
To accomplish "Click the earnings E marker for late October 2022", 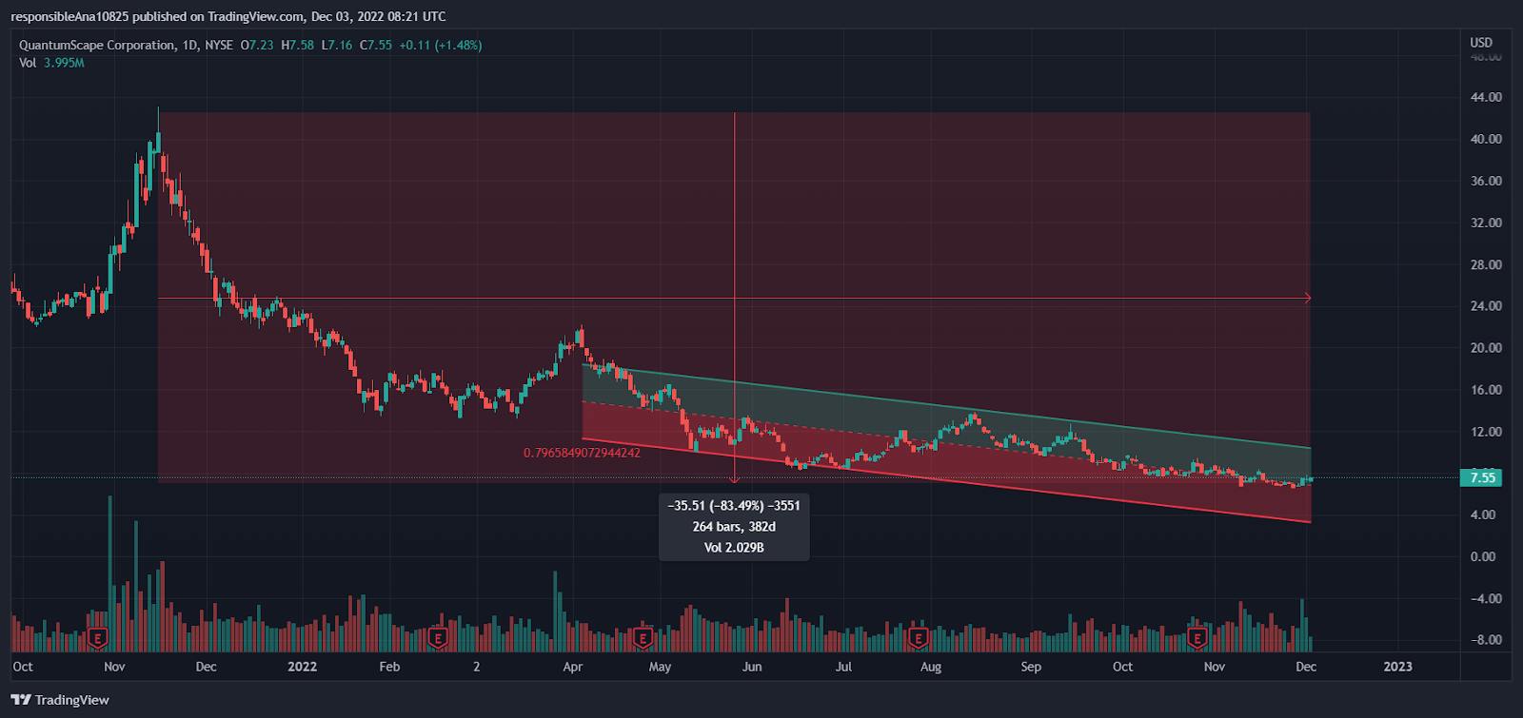I will [x=1197, y=638].
